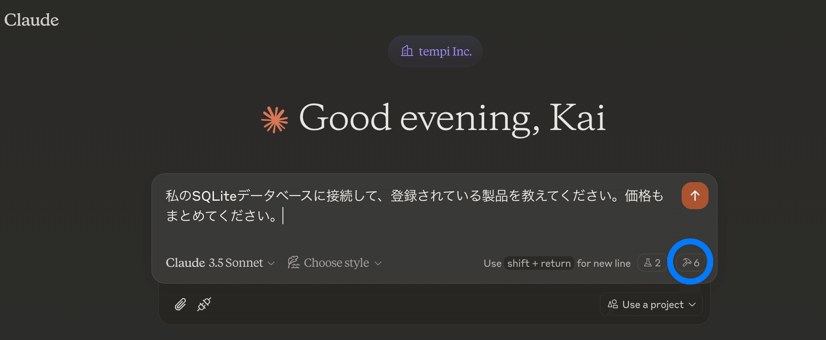Expand the chevron next to Claude 3.5 Sonnet
This screenshot has height=340, width=826.
point(272,263)
